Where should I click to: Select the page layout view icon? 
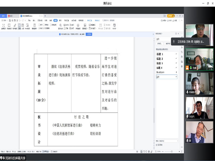tap(19, 25)
